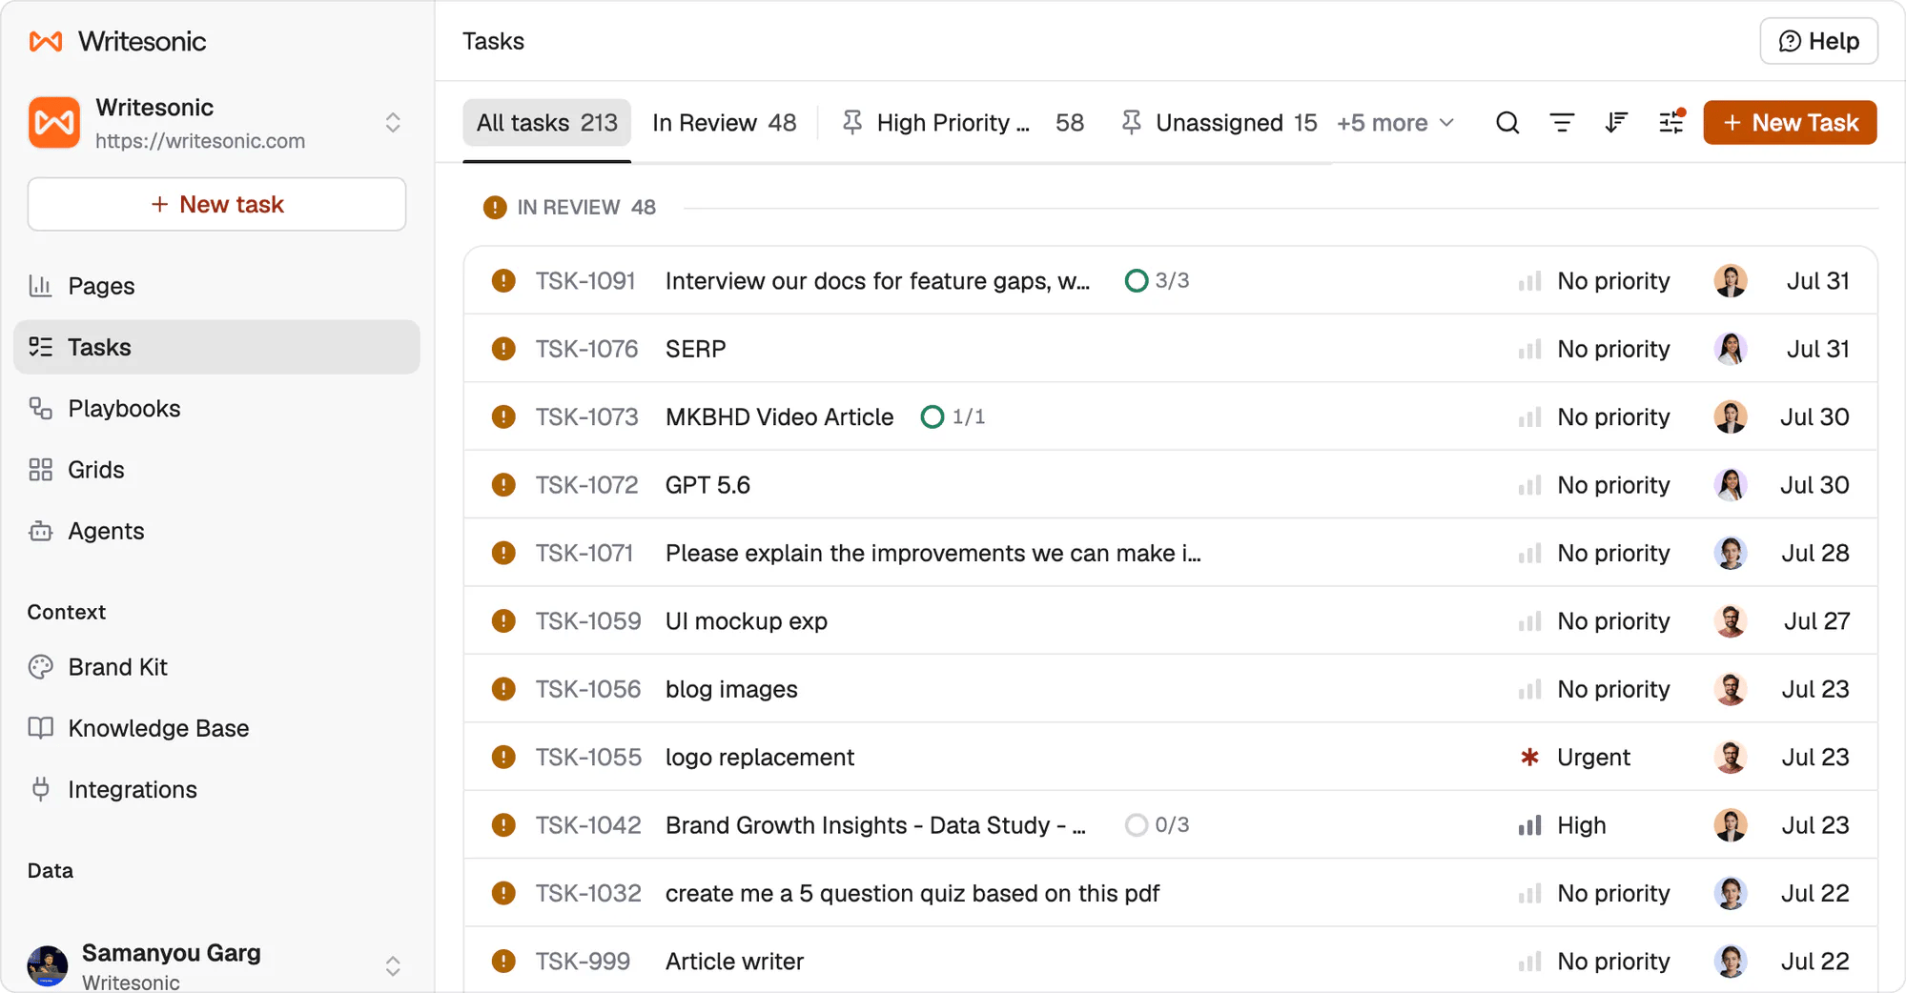Click the Knowledge Base book icon
1906x993 pixels.
(x=40, y=728)
